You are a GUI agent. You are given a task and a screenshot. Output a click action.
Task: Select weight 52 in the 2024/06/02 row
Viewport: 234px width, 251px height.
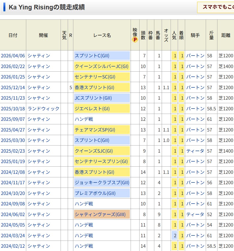coord(210,214)
